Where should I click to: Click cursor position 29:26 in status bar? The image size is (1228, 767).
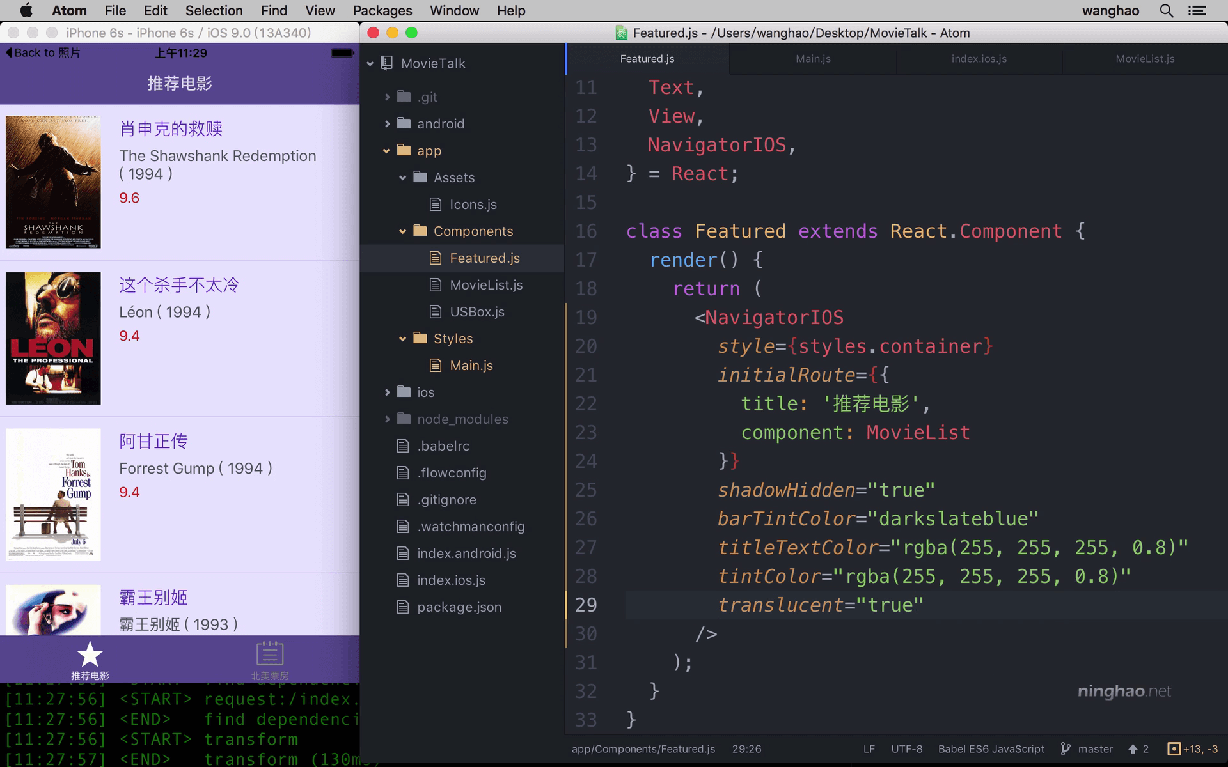[746, 749]
